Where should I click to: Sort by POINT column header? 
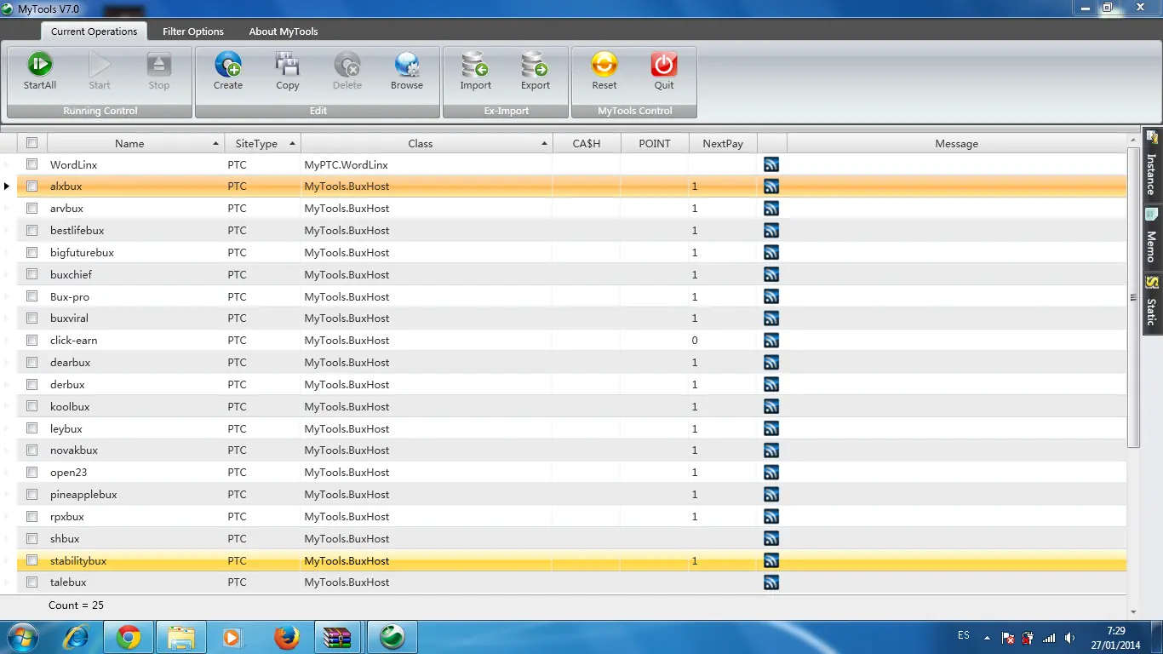click(655, 143)
